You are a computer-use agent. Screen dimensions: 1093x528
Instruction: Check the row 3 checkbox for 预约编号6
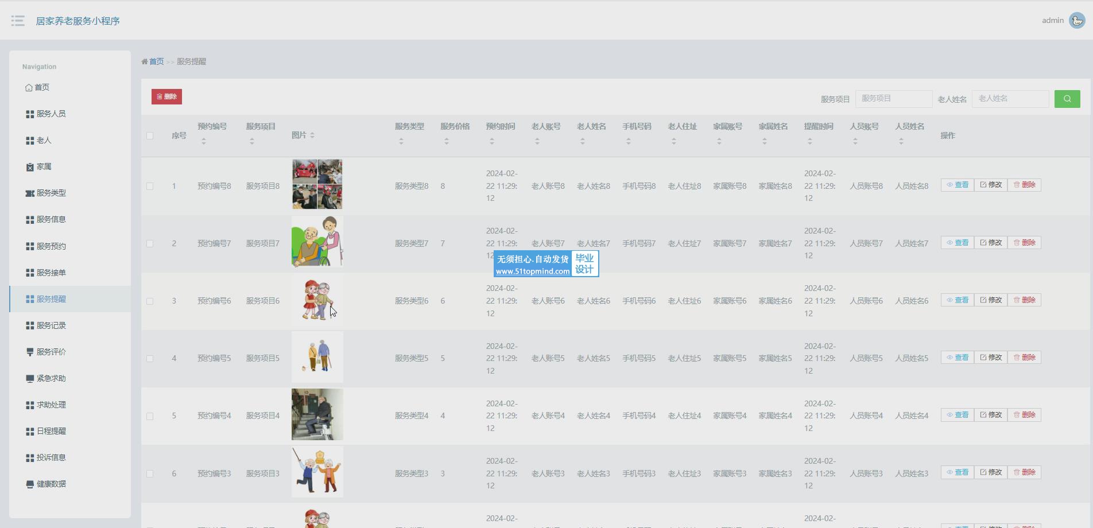[x=150, y=301]
